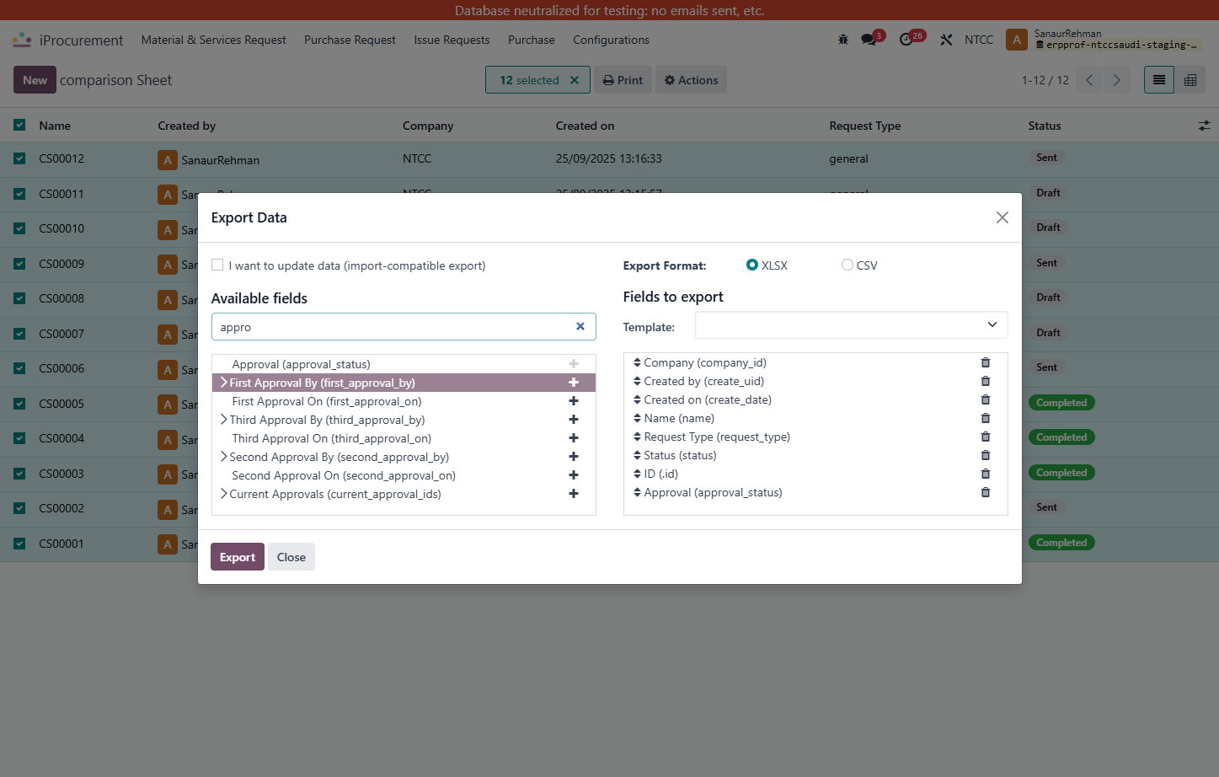Image resolution: width=1219 pixels, height=777 pixels.
Task: Add First Approval On field to export
Action: click(574, 401)
